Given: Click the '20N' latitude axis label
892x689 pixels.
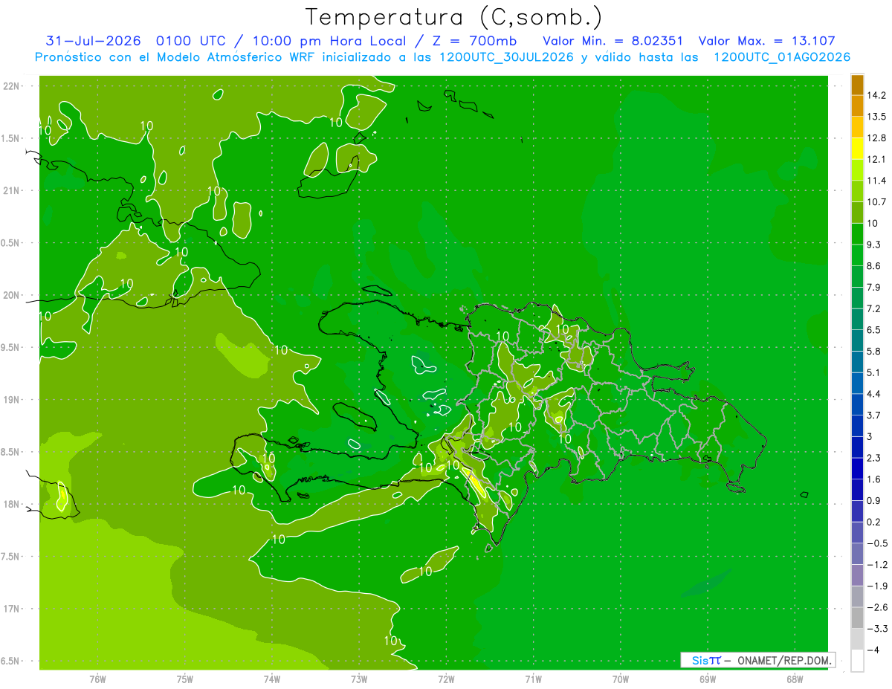Looking at the screenshot, I should coord(12,295).
